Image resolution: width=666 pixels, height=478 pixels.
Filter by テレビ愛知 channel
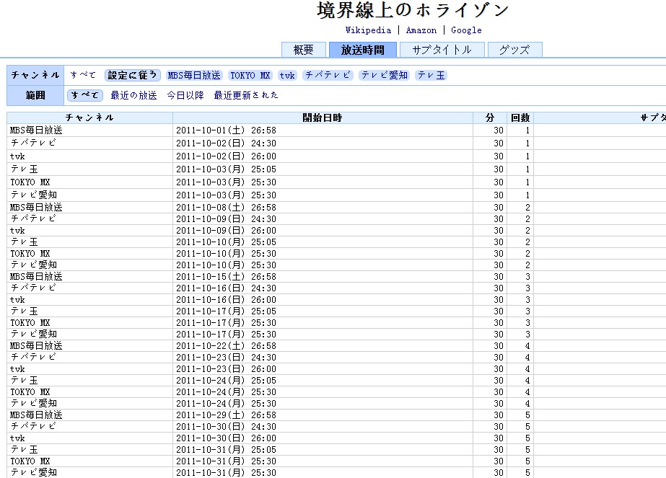tap(385, 75)
